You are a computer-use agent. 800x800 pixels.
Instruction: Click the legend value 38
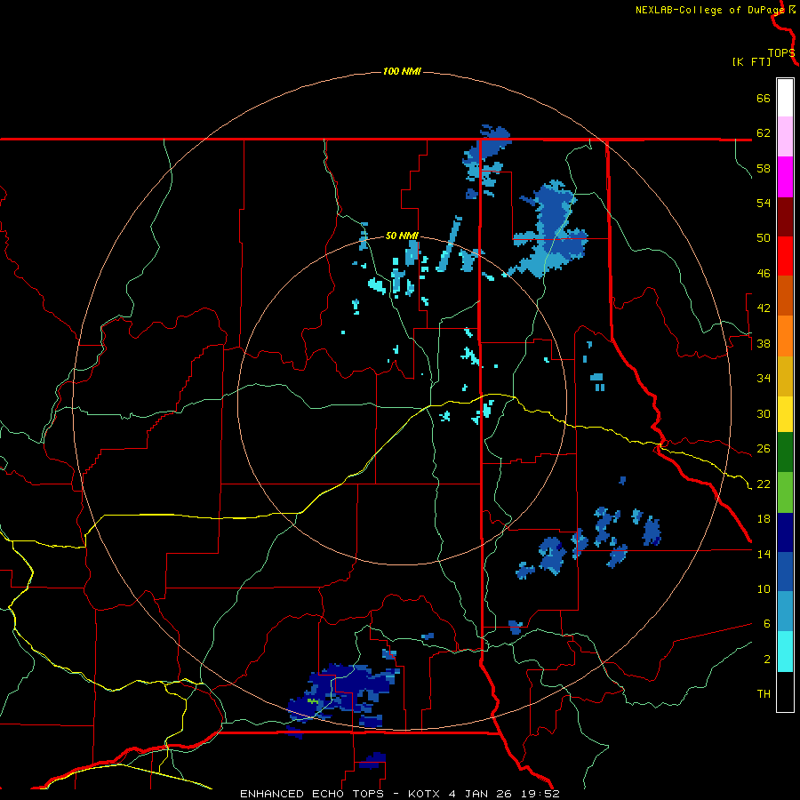pos(764,343)
